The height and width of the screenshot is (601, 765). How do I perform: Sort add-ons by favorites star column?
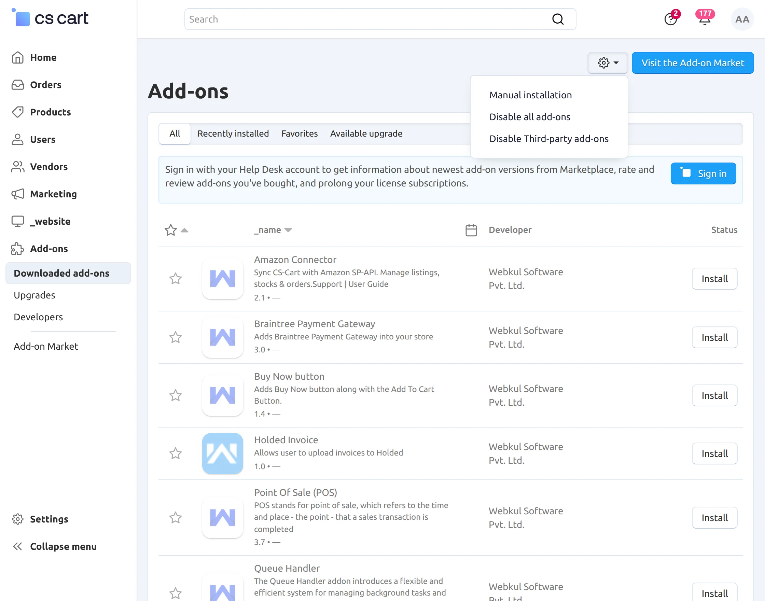(176, 230)
